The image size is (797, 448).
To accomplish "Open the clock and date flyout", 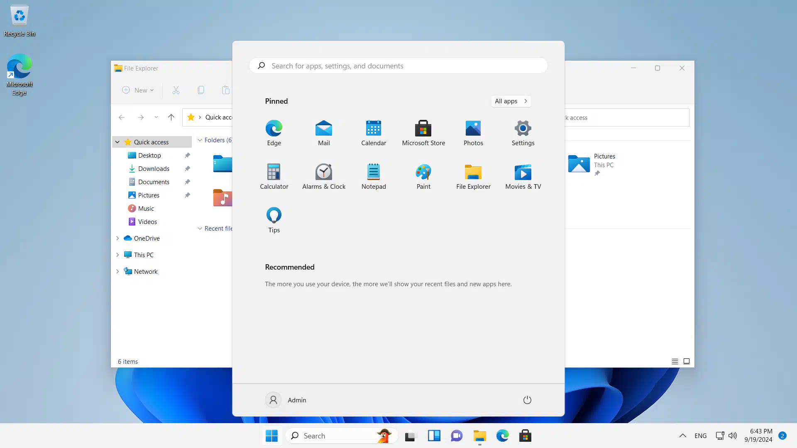I will click(x=758, y=436).
